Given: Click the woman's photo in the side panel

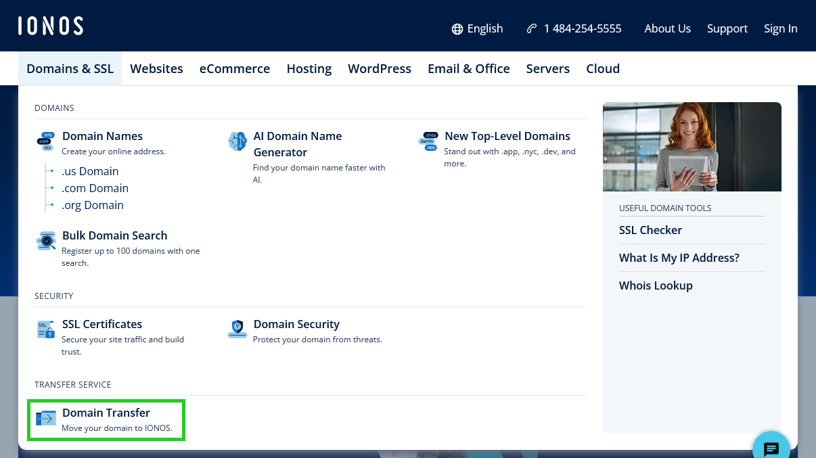Looking at the screenshot, I should (x=692, y=147).
